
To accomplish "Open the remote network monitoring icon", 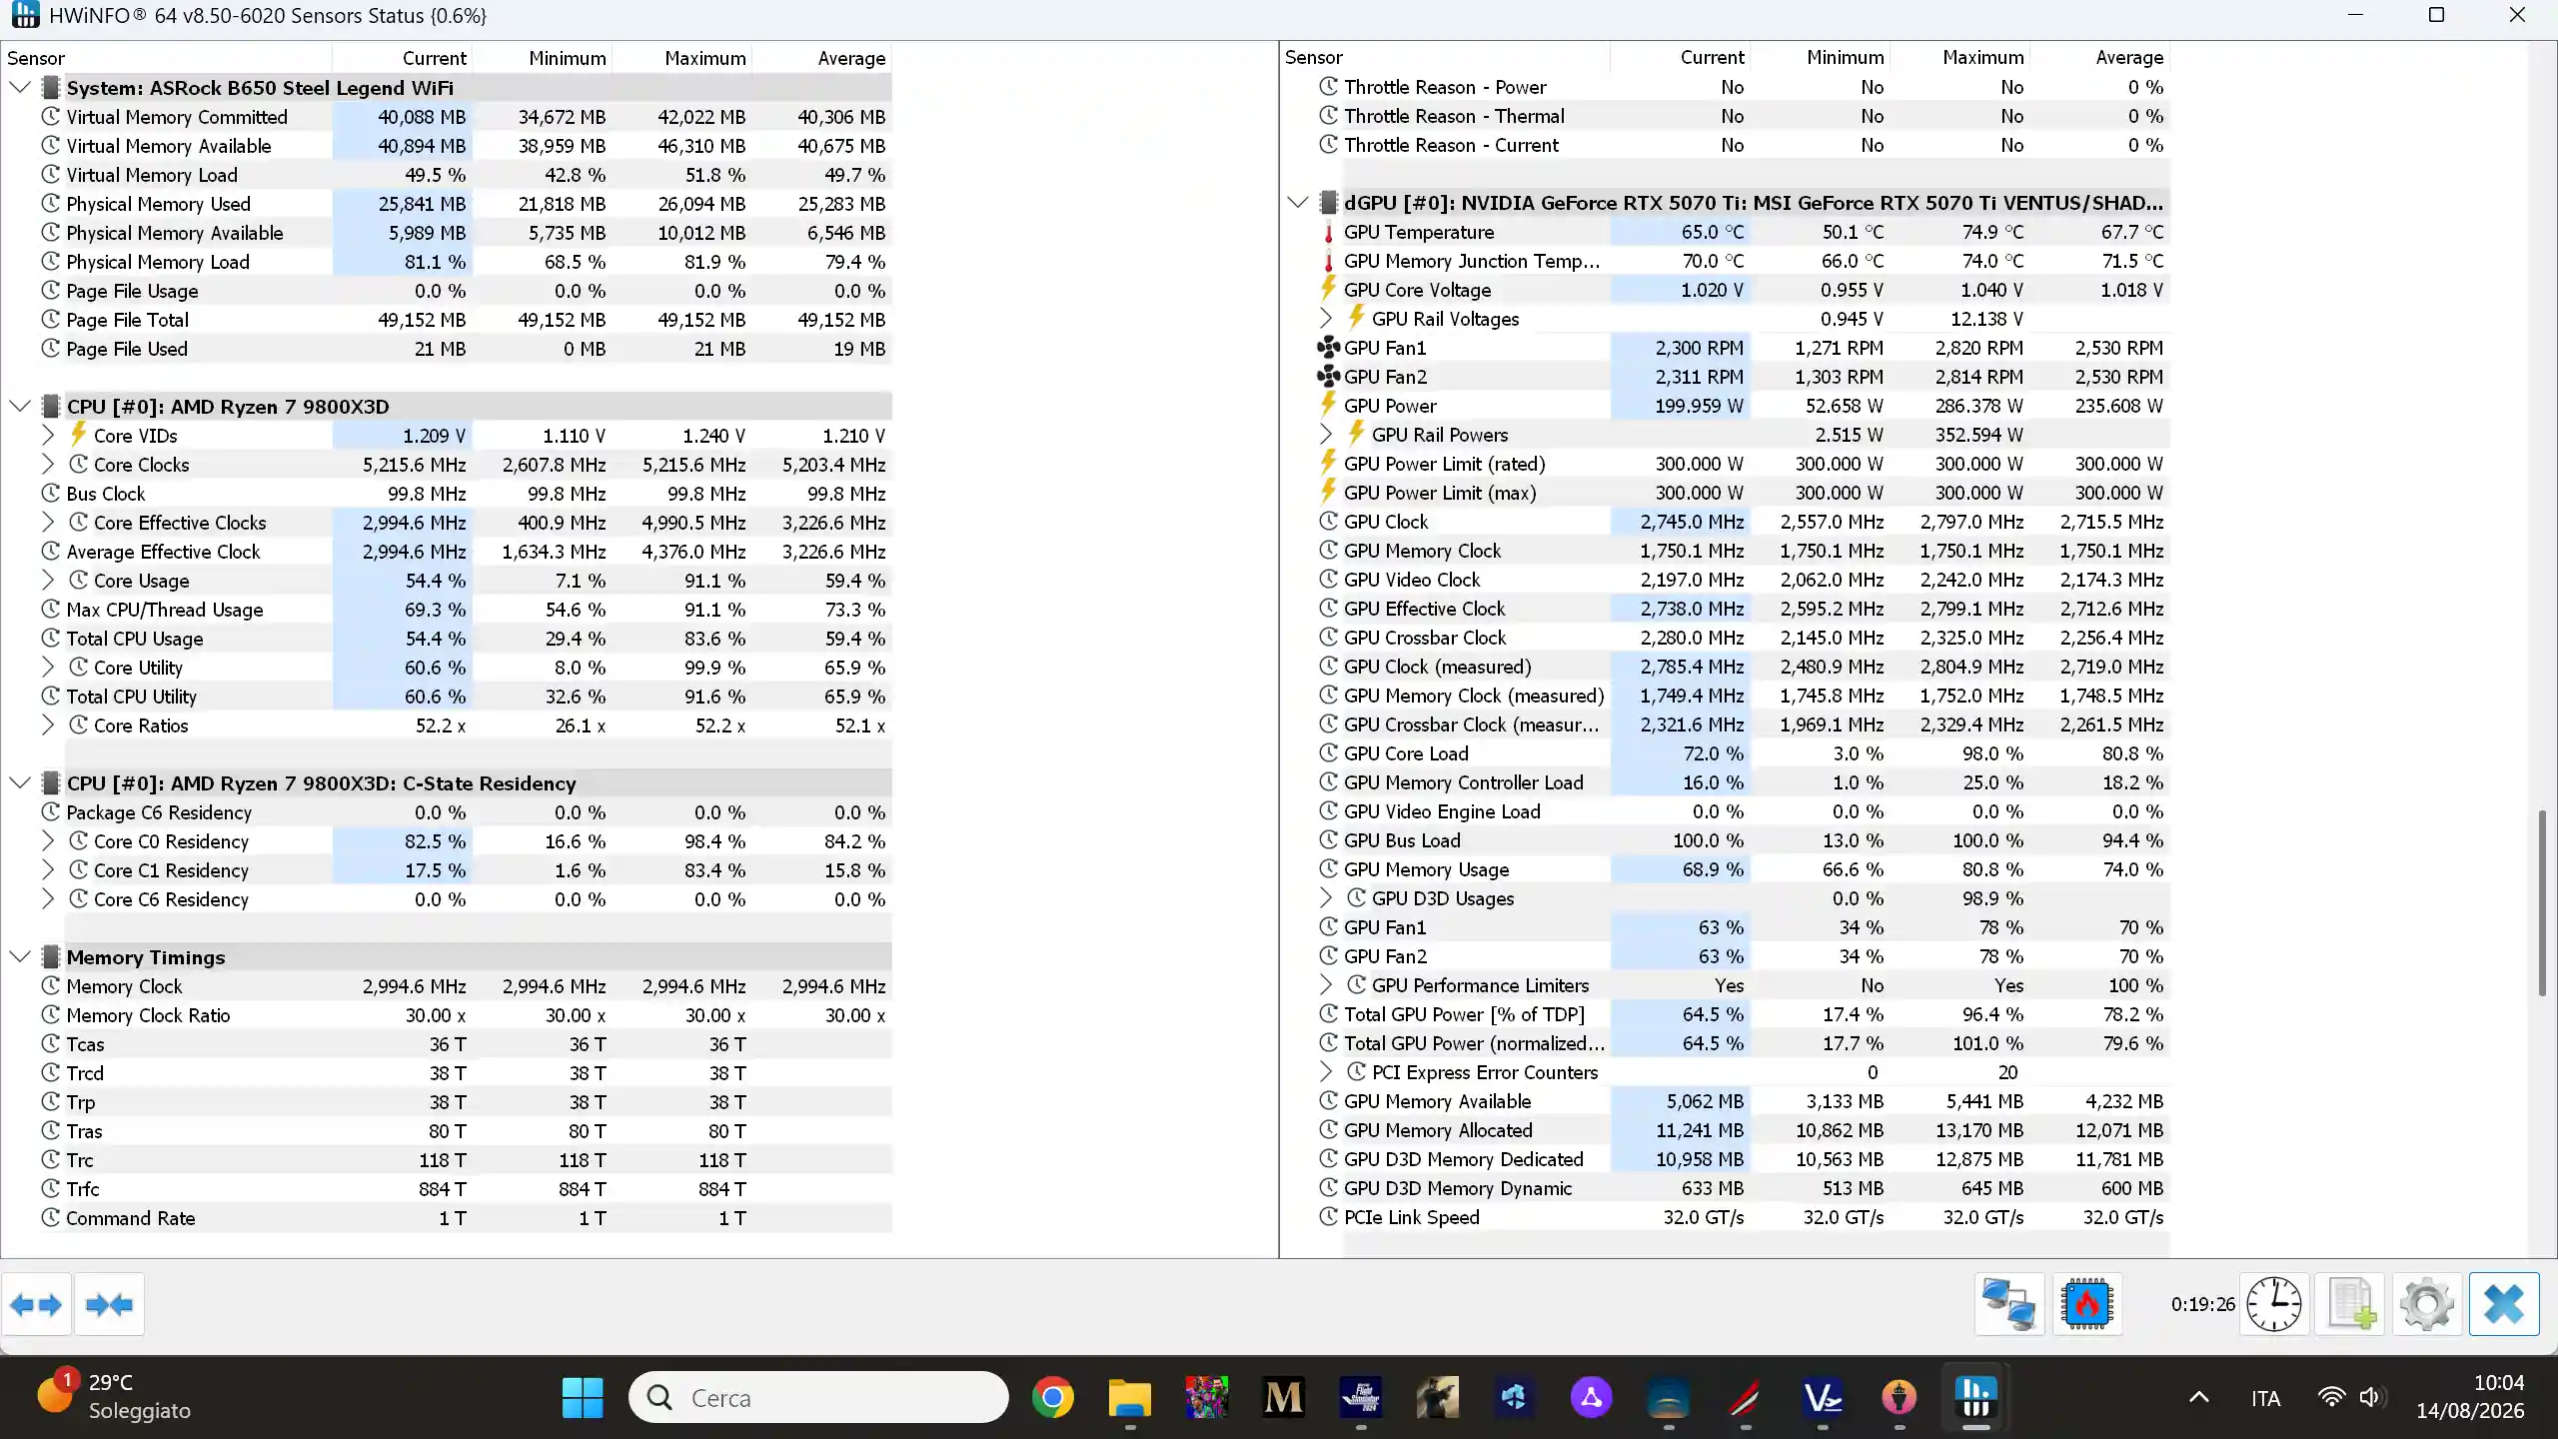I will click(x=2008, y=1304).
